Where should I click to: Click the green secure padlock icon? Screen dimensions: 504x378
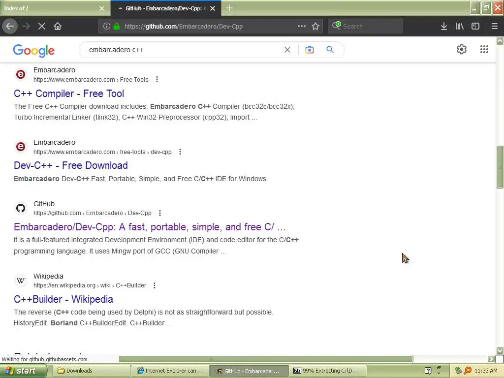(117, 26)
